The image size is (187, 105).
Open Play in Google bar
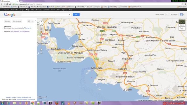pyautogui.click(x=33, y=10)
